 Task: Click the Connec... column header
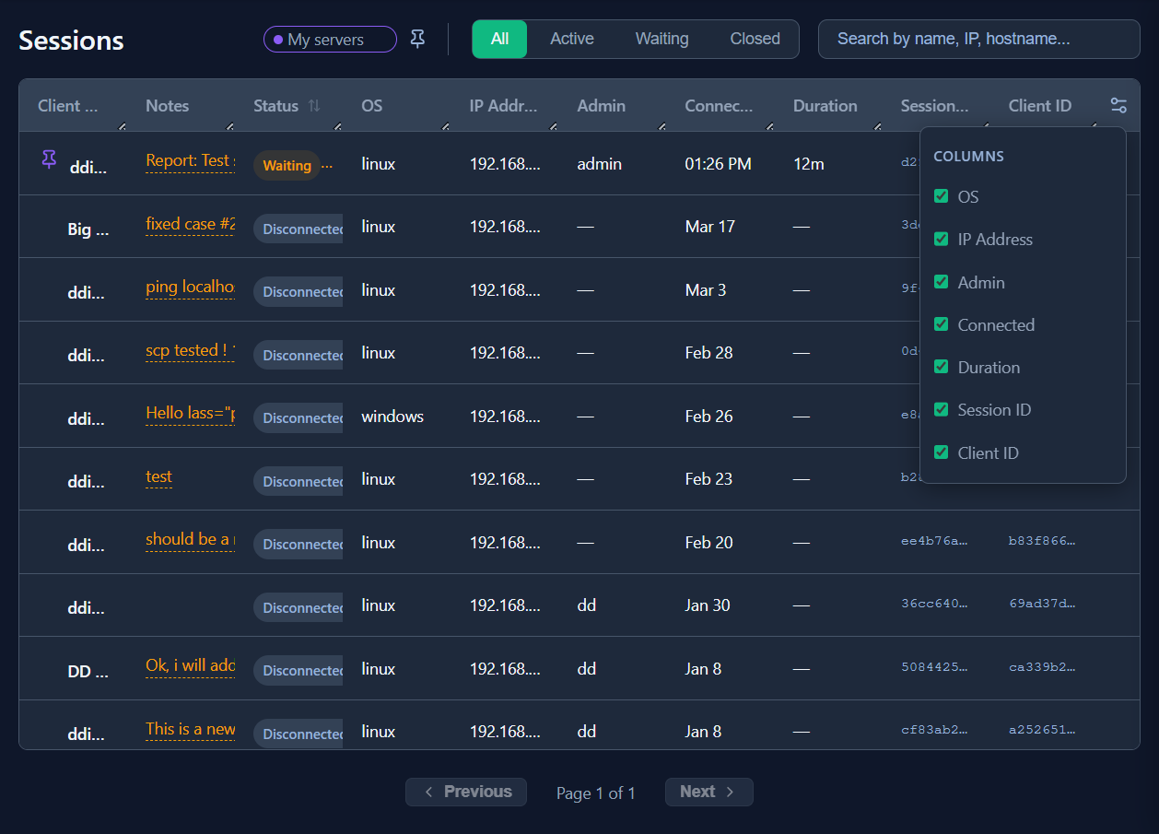(x=719, y=106)
